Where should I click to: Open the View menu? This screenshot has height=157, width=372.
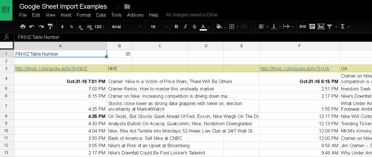pyautogui.click(x=50, y=15)
